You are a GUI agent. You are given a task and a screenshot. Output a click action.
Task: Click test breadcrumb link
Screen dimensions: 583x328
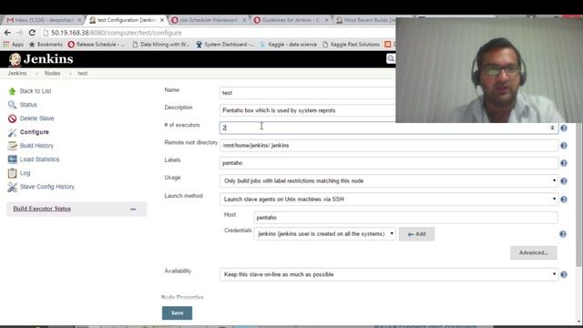click(x=83, y=73)
